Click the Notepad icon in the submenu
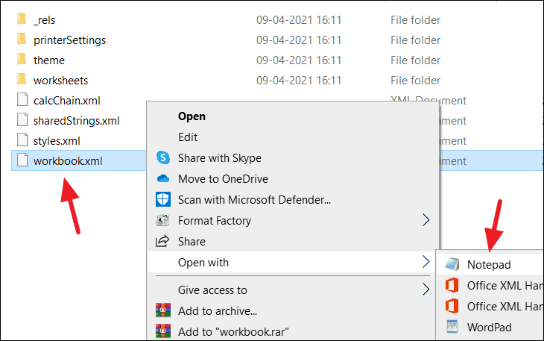The width and height of the screenshot is (544, 341). pyautogui.click(x=452, y=264)
